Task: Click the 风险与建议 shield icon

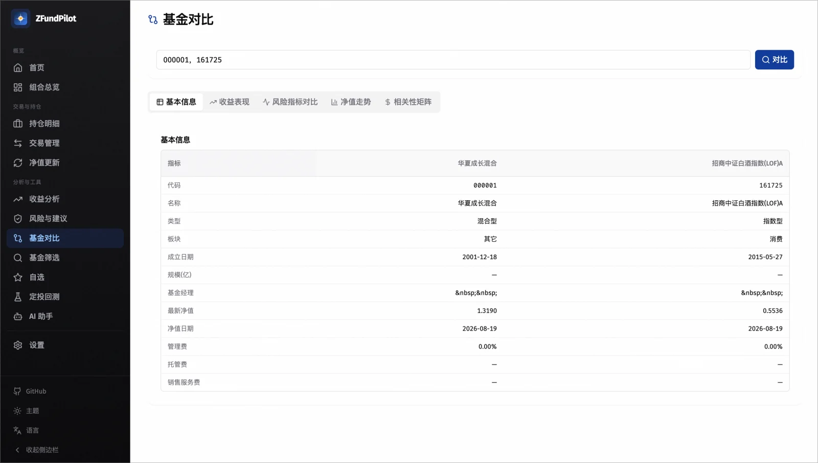Action: pyautogui.click(x=18, y=219)
